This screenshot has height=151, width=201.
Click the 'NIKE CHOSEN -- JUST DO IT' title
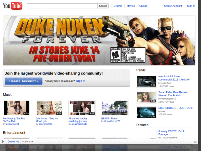tap(176, 108)
